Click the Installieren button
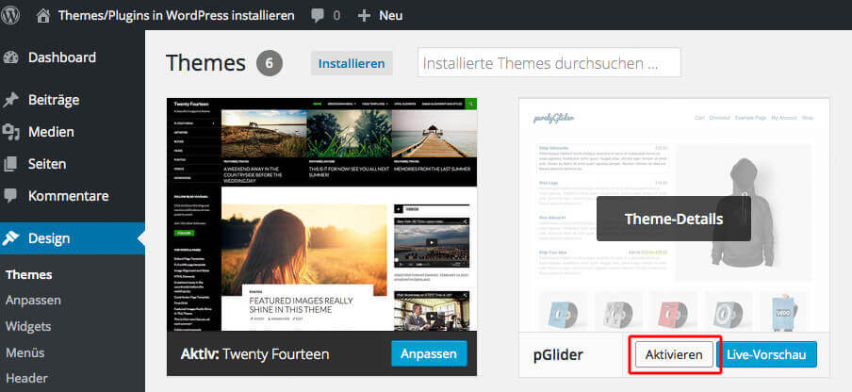Screen dimensions: 852x392 point(352,63)
